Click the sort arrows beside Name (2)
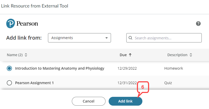Screen dimensions: 209x109 point(26,55)
